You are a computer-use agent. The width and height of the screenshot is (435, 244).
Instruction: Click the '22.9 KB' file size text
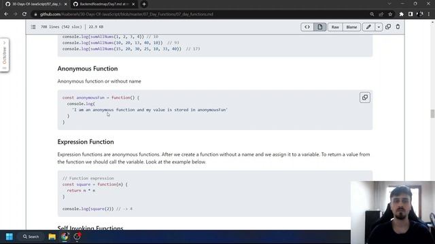click(x=96, y=27)
